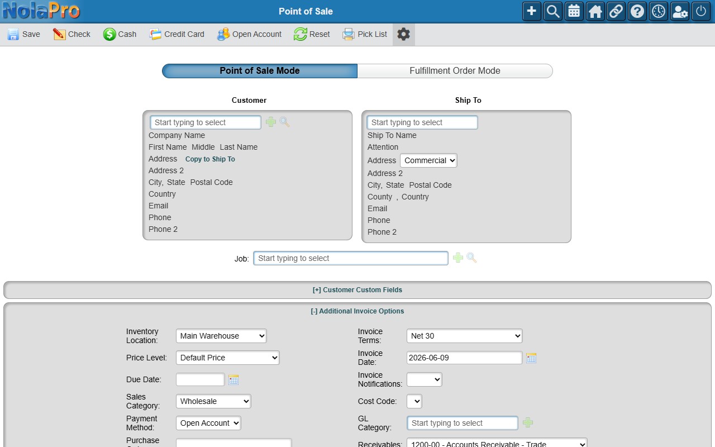Switch to Point of Sale Mode
This screenshot has height=447, width=715.
(260, 71)
